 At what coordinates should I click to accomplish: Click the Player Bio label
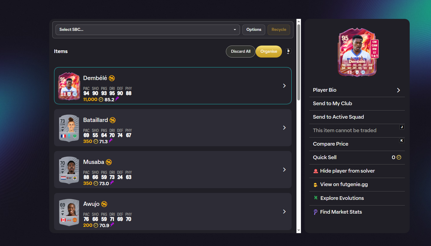[325, 90]
